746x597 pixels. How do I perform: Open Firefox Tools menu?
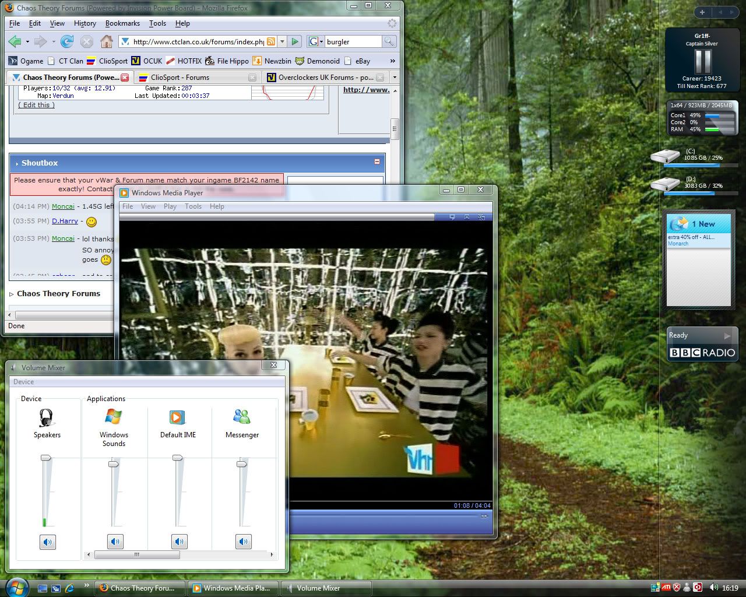157,23
